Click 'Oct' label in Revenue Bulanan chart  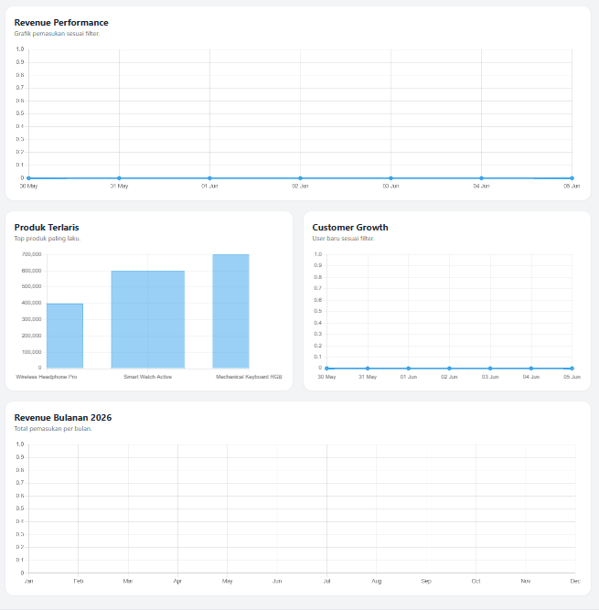click(476, 582)
